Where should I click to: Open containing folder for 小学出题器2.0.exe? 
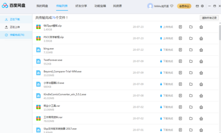191,84
